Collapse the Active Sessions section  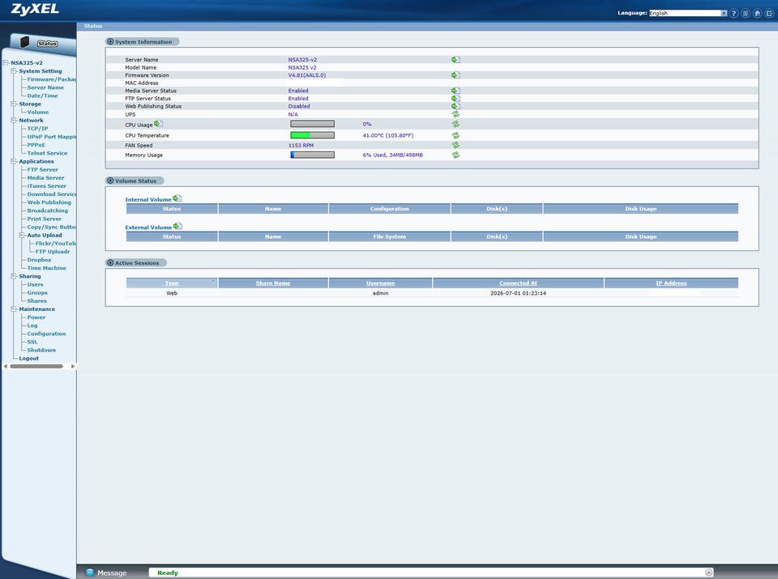(x=110, y=262)
